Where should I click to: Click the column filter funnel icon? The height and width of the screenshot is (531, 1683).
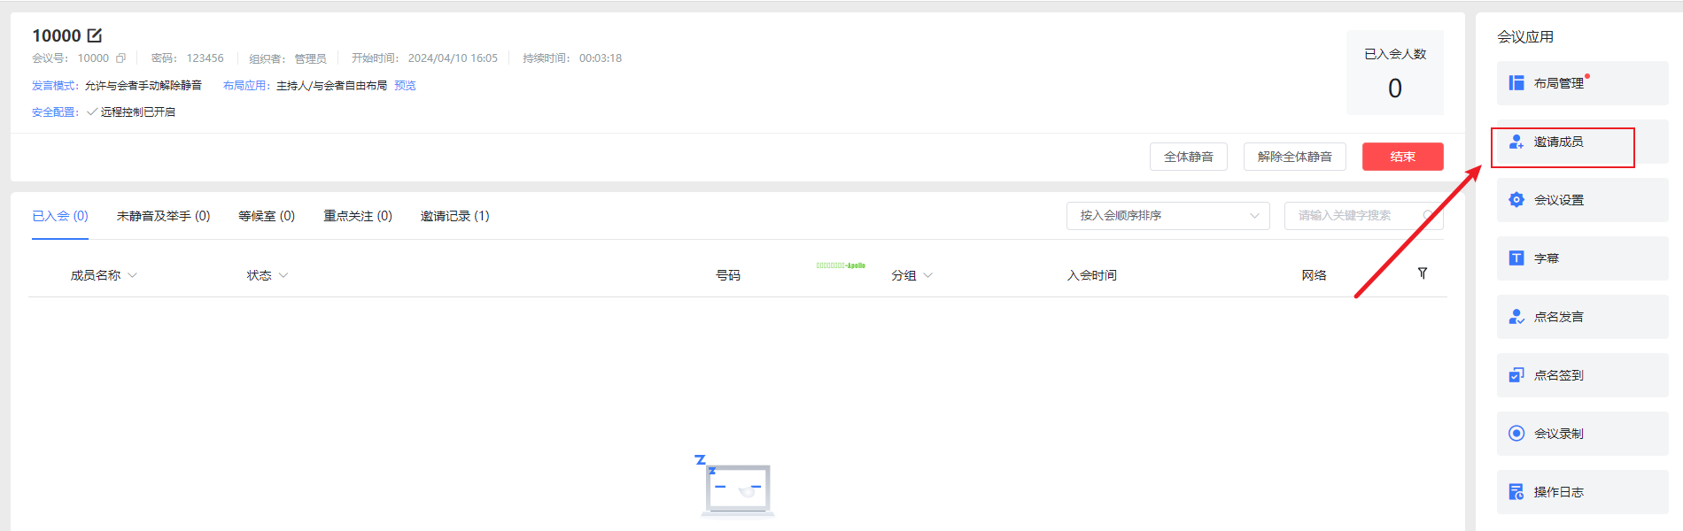tap(1423, 273)
